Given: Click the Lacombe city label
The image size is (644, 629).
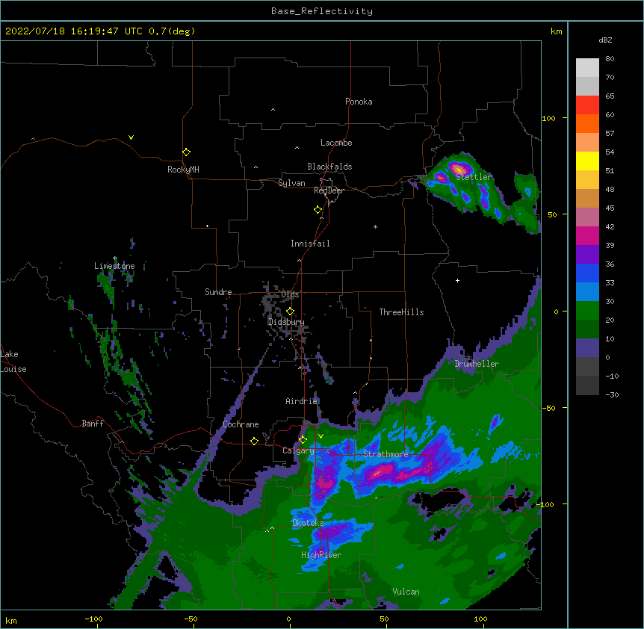Looking at the screenshot, I should [336, 143].
